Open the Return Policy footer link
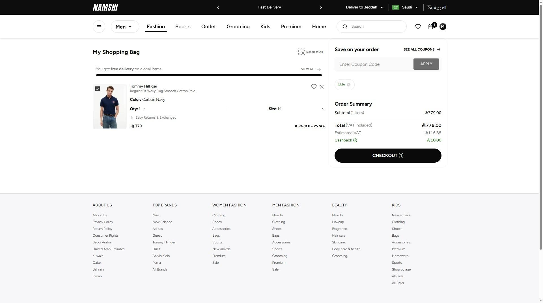Viewport: 543px width, 303px height. coord(102,229)
